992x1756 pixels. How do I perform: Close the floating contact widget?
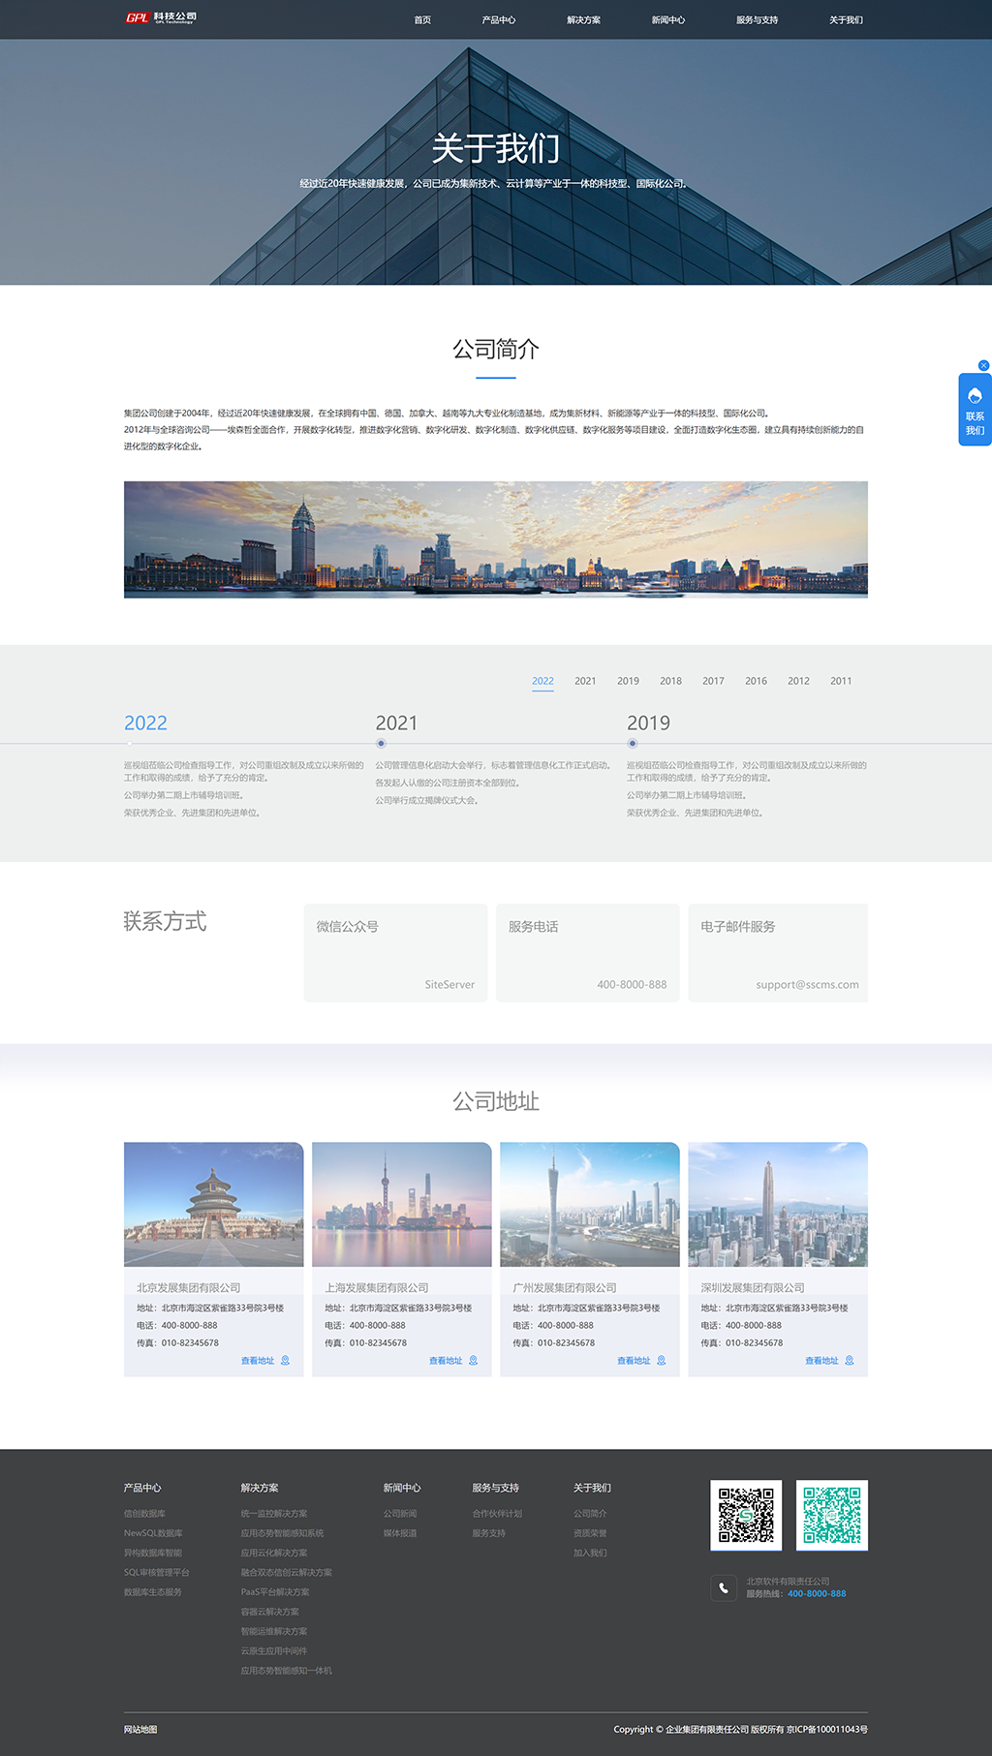tap(983, 366)
